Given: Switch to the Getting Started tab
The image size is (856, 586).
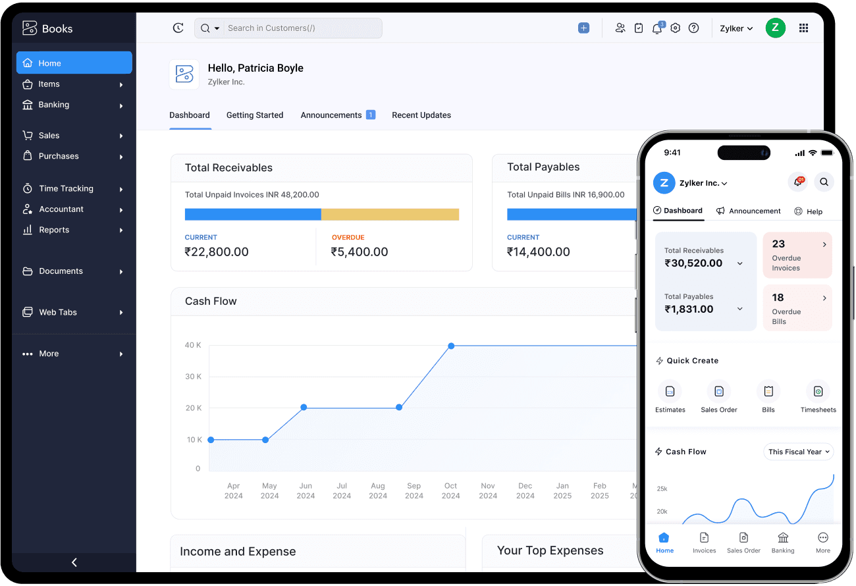Looking at the screenshot, I should tap(255, 115).
